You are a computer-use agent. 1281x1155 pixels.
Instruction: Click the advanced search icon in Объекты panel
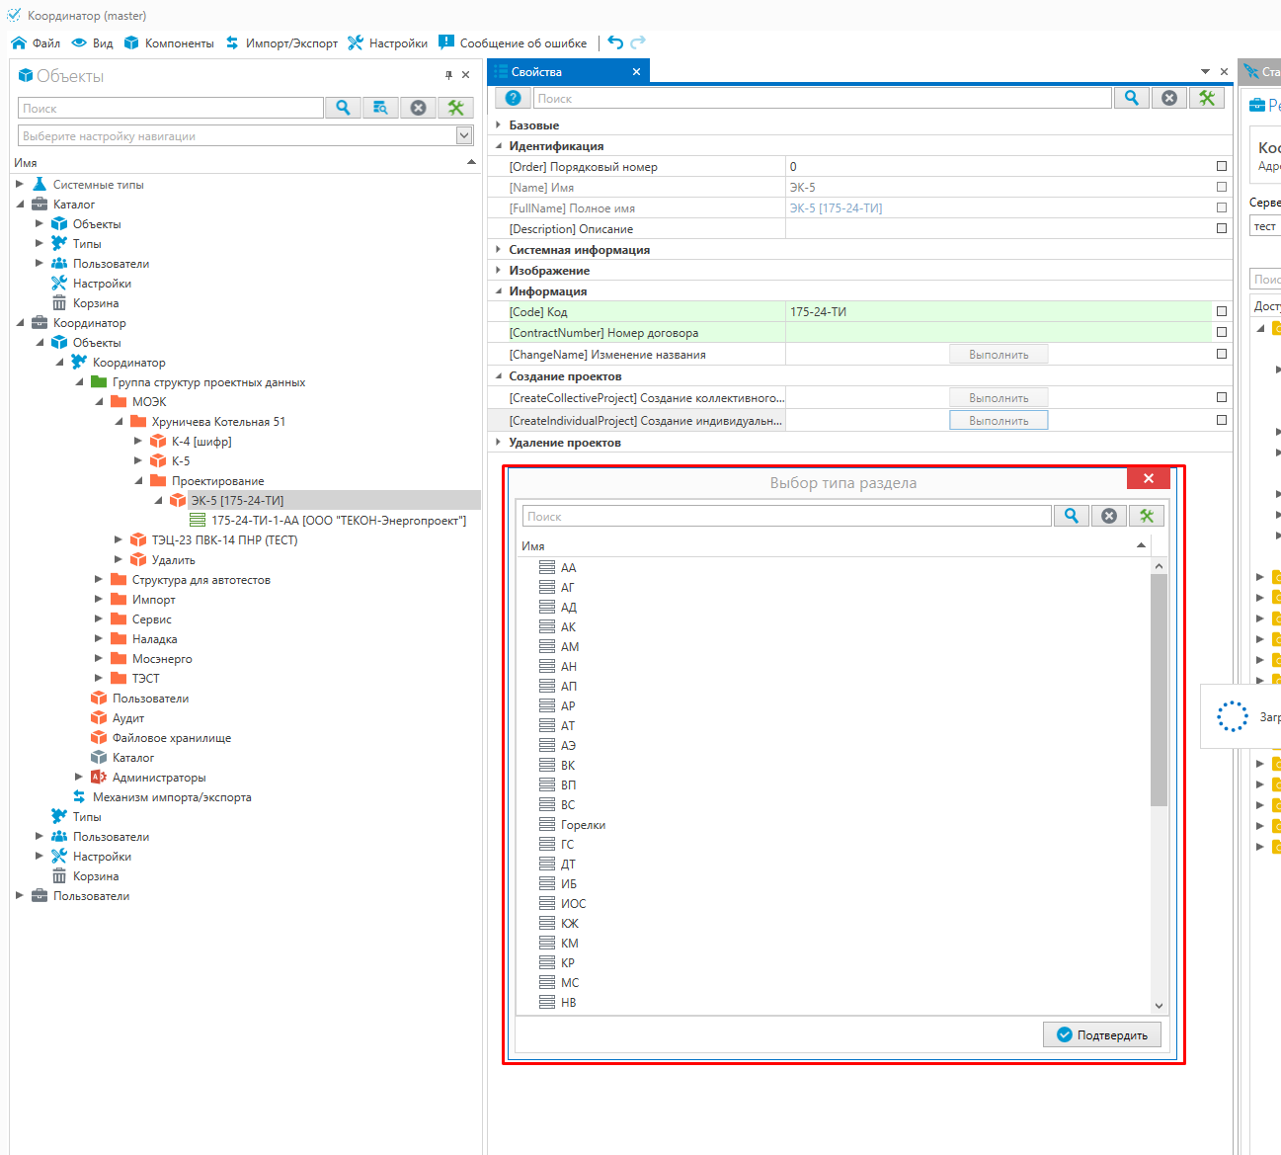(x=380, y=108)
